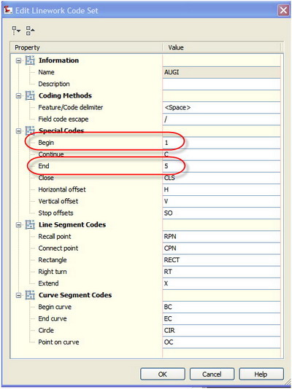292x389 pixels.
Task: Confirm changes with the OK button
Action: [163, 374]
